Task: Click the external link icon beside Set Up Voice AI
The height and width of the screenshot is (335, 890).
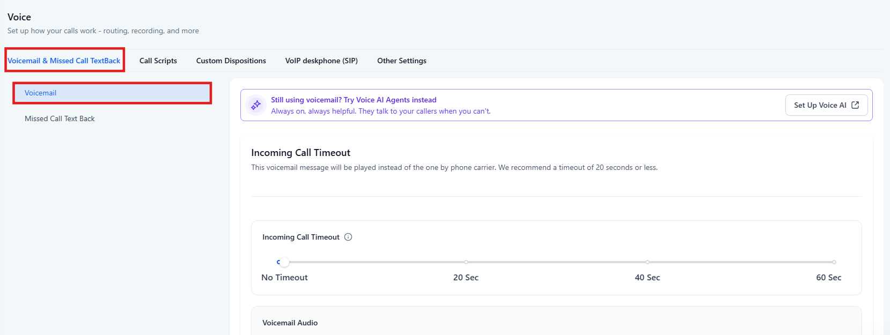Action: [x=855, y=105]
